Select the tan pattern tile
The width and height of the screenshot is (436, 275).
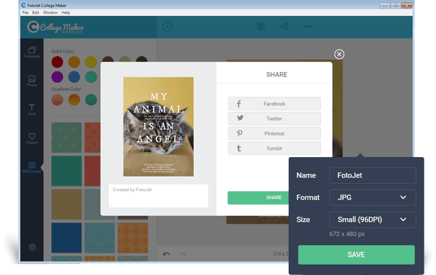[67, 205]
